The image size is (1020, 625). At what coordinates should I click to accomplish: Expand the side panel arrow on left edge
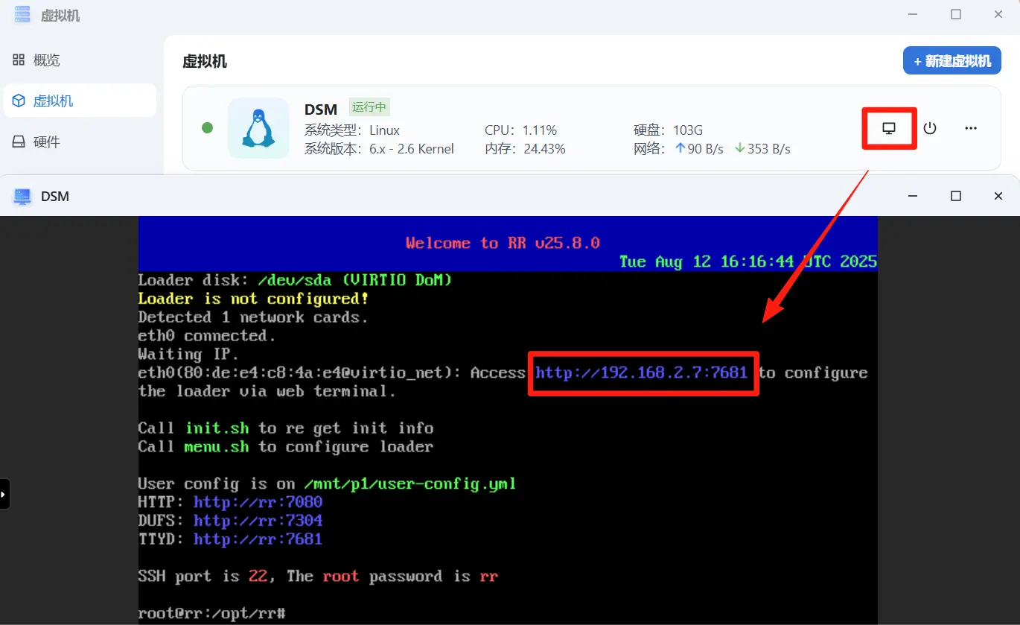coord(4,494)
